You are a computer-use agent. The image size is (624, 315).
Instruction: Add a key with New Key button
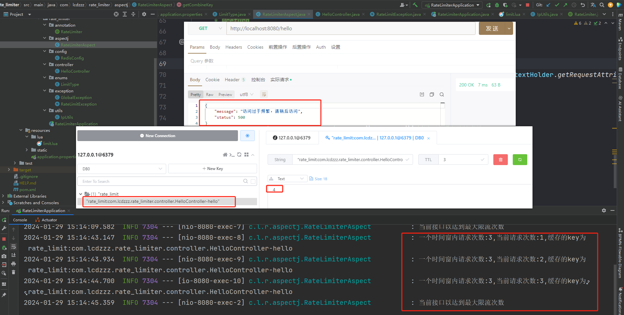(x=213, y=169)
